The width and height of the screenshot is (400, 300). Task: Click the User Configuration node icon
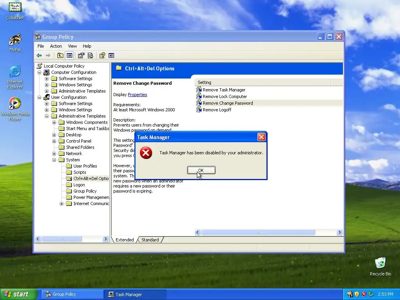pyautogui.click(x=46, y=97)
